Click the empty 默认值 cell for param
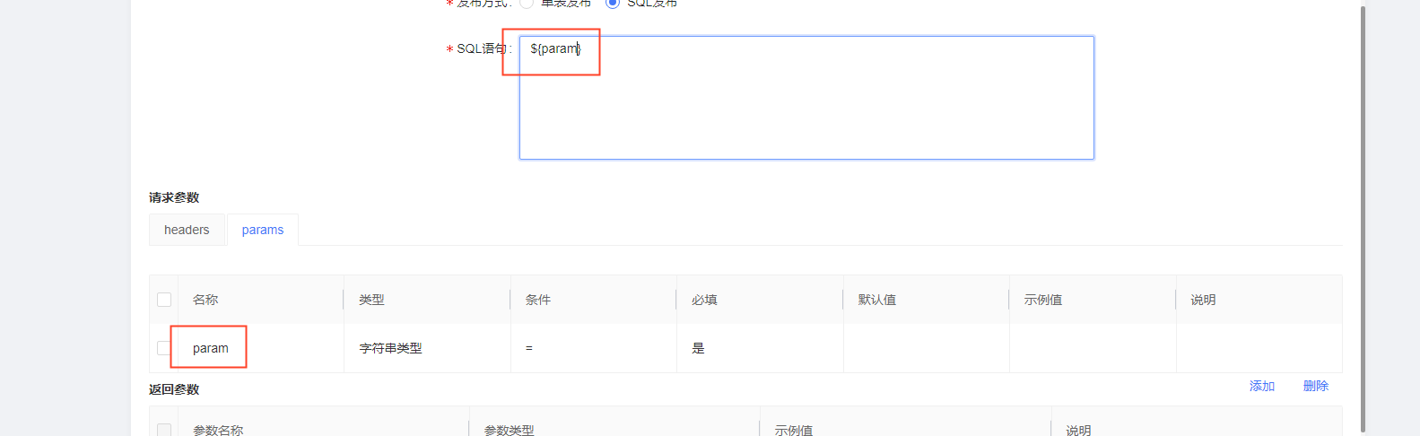The image size is (1420, 436). tap(926, 348)
